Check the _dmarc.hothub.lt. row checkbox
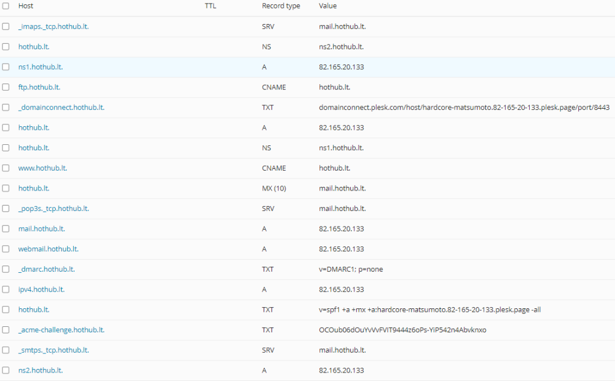 tap(5, 269)
